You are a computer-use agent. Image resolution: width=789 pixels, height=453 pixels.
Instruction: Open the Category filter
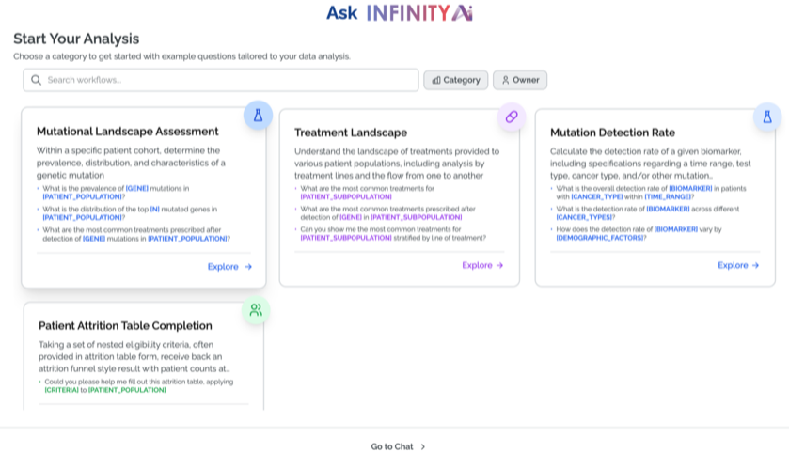[x=456, y=80]
